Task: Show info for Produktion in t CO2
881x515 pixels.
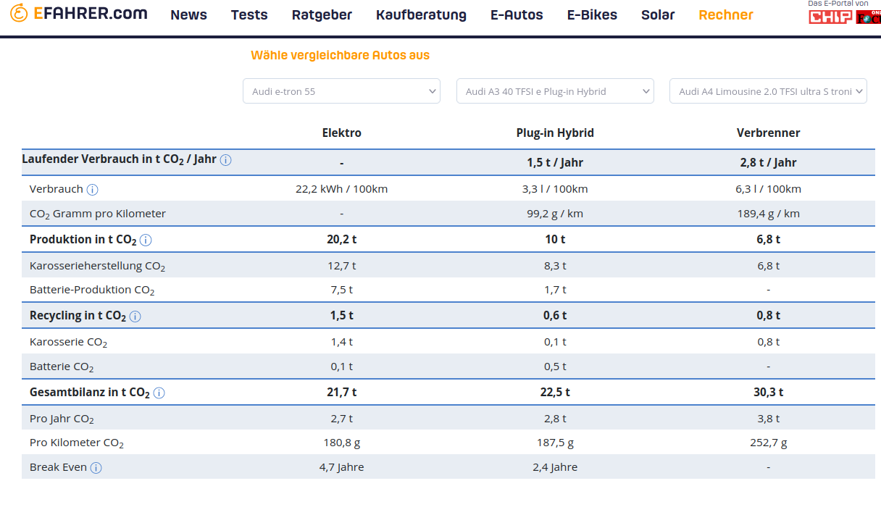Action: click(146, 240)
